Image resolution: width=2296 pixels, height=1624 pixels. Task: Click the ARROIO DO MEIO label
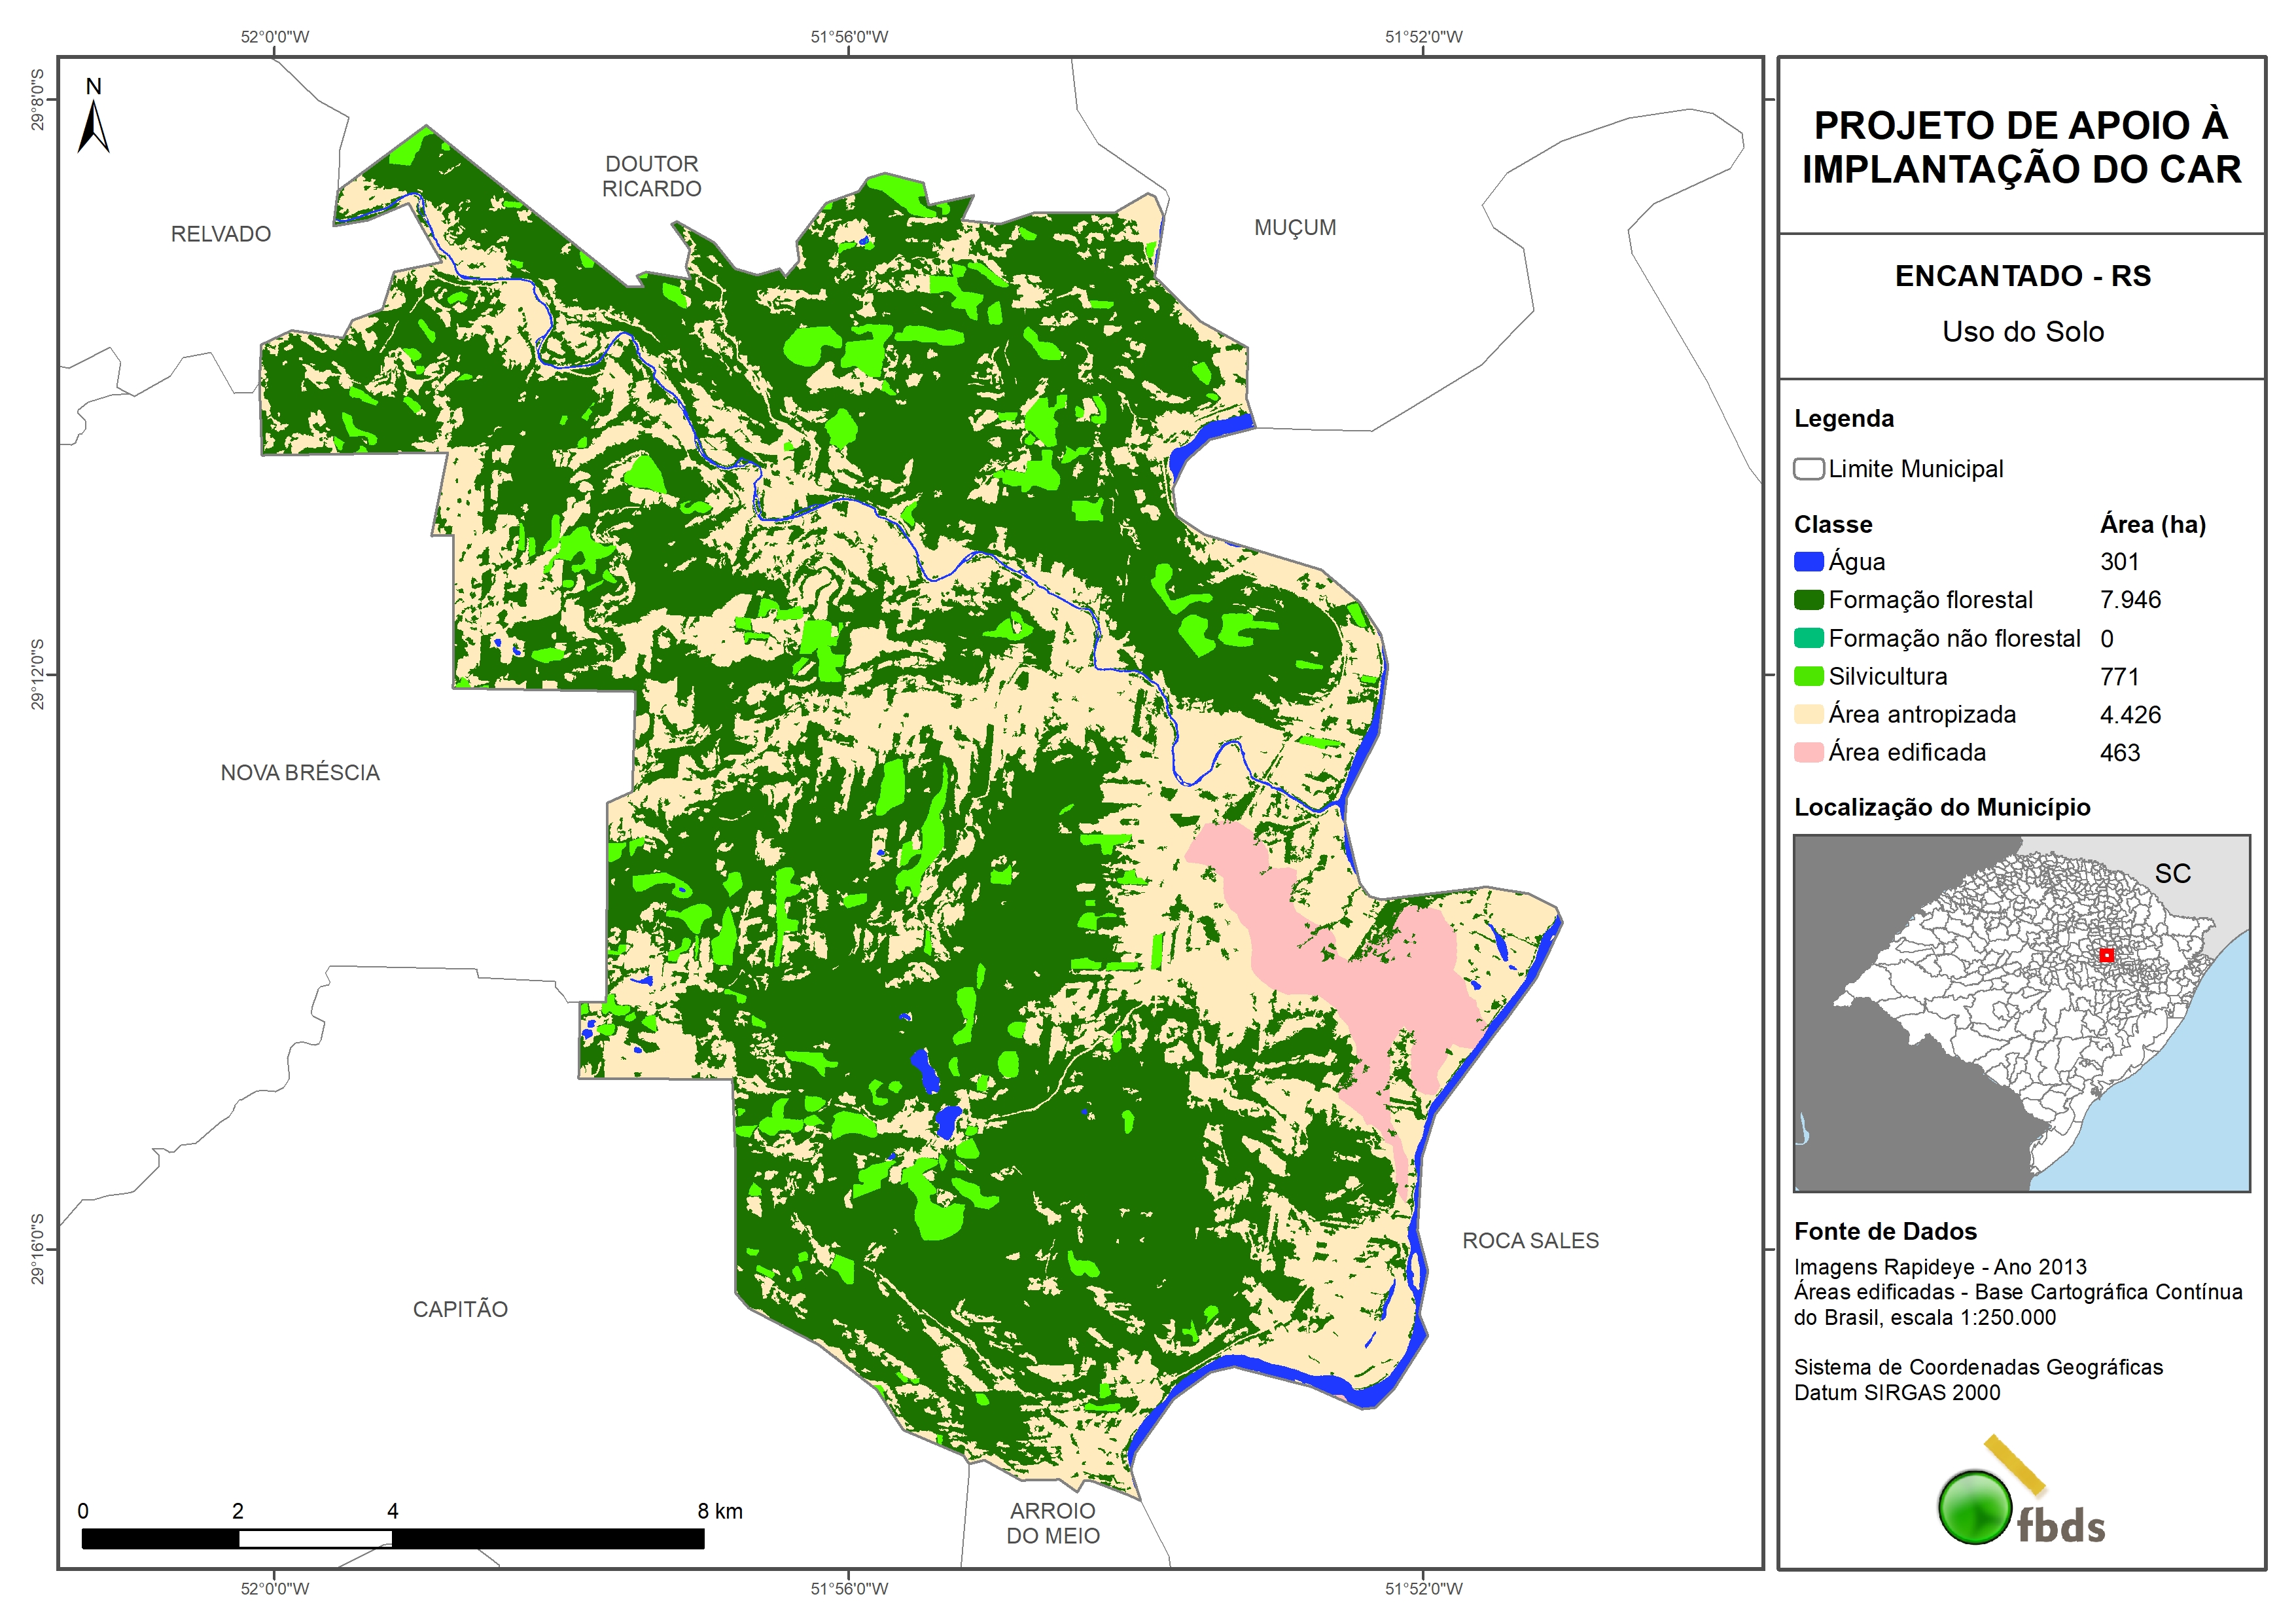coord(1052,1523)
